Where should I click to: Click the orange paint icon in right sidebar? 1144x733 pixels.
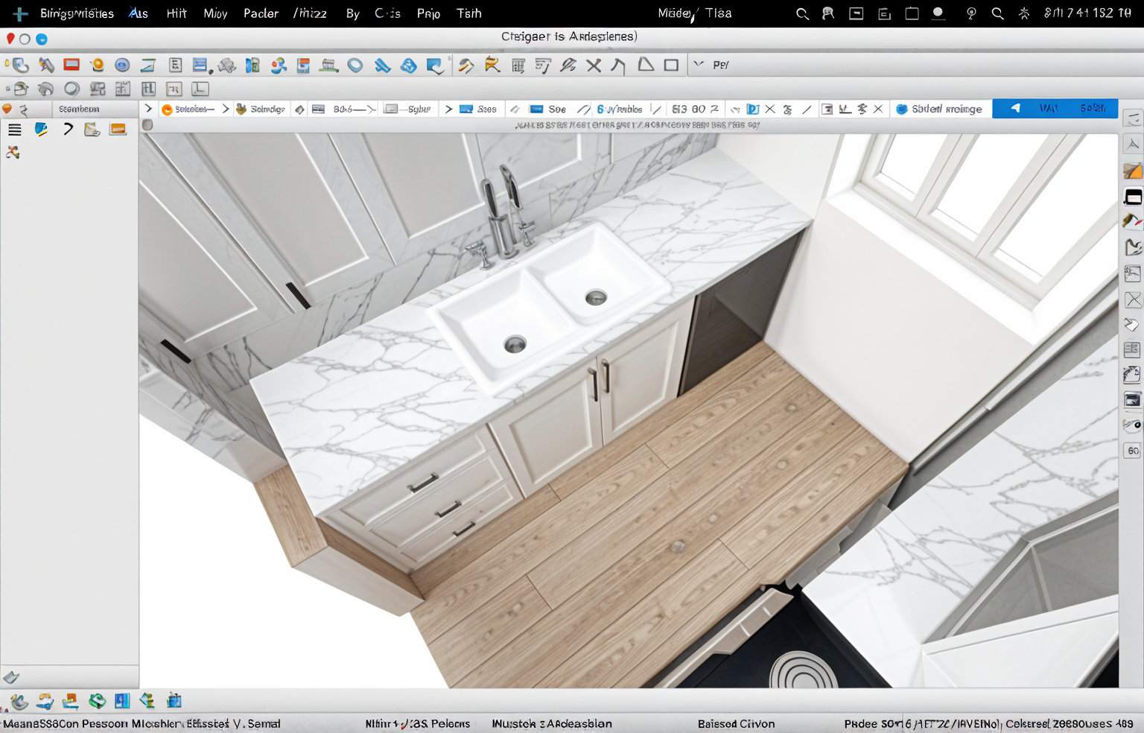[1132, 171]
